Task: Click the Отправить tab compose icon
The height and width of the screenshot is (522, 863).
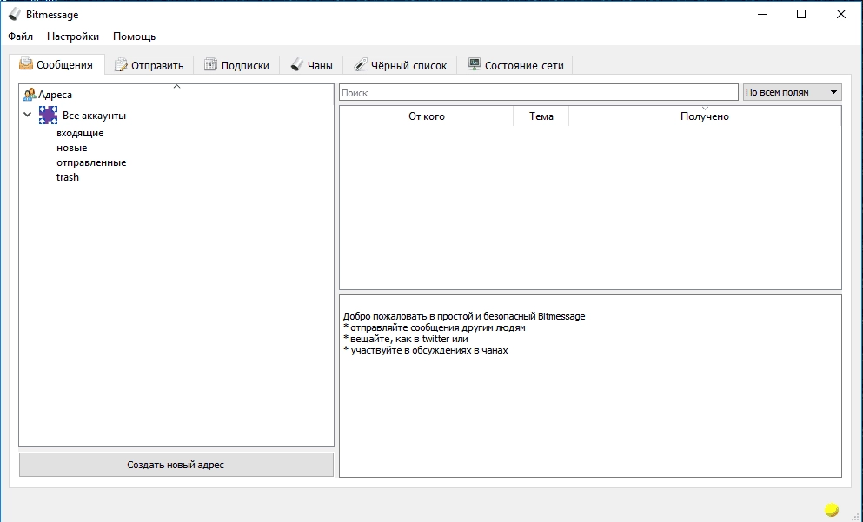Action: (x=121, y=65)
